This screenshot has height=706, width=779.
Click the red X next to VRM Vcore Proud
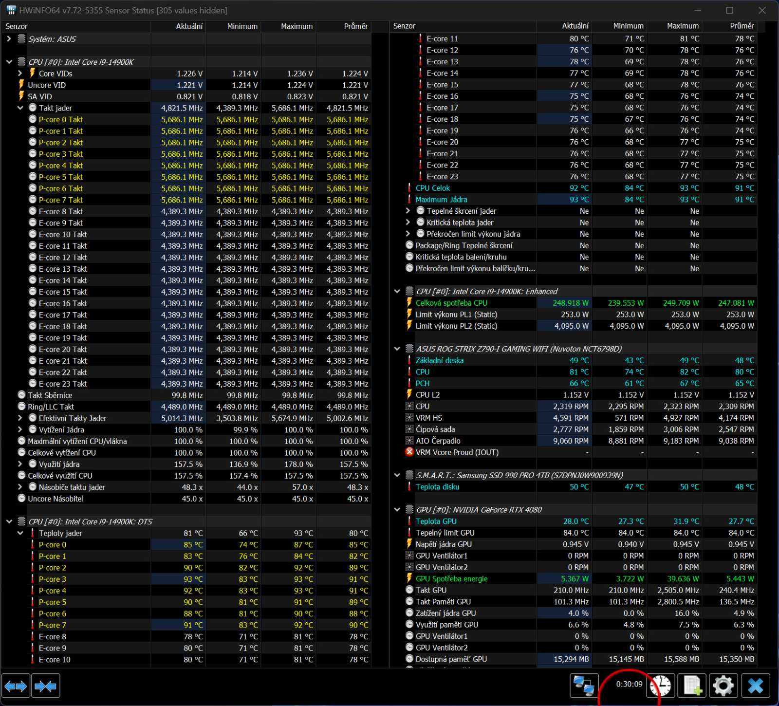click(409, 452)
